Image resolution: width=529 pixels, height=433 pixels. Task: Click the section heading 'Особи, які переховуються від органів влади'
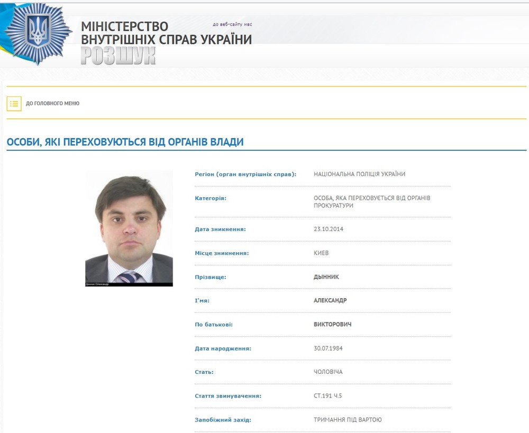tap(125, 142)
